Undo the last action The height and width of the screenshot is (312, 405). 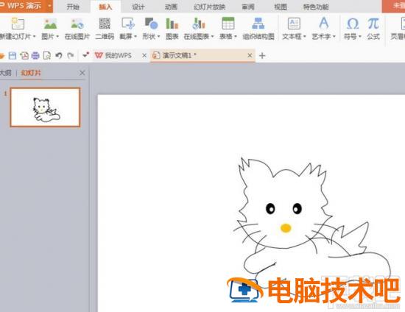click(x=59, y=55)
